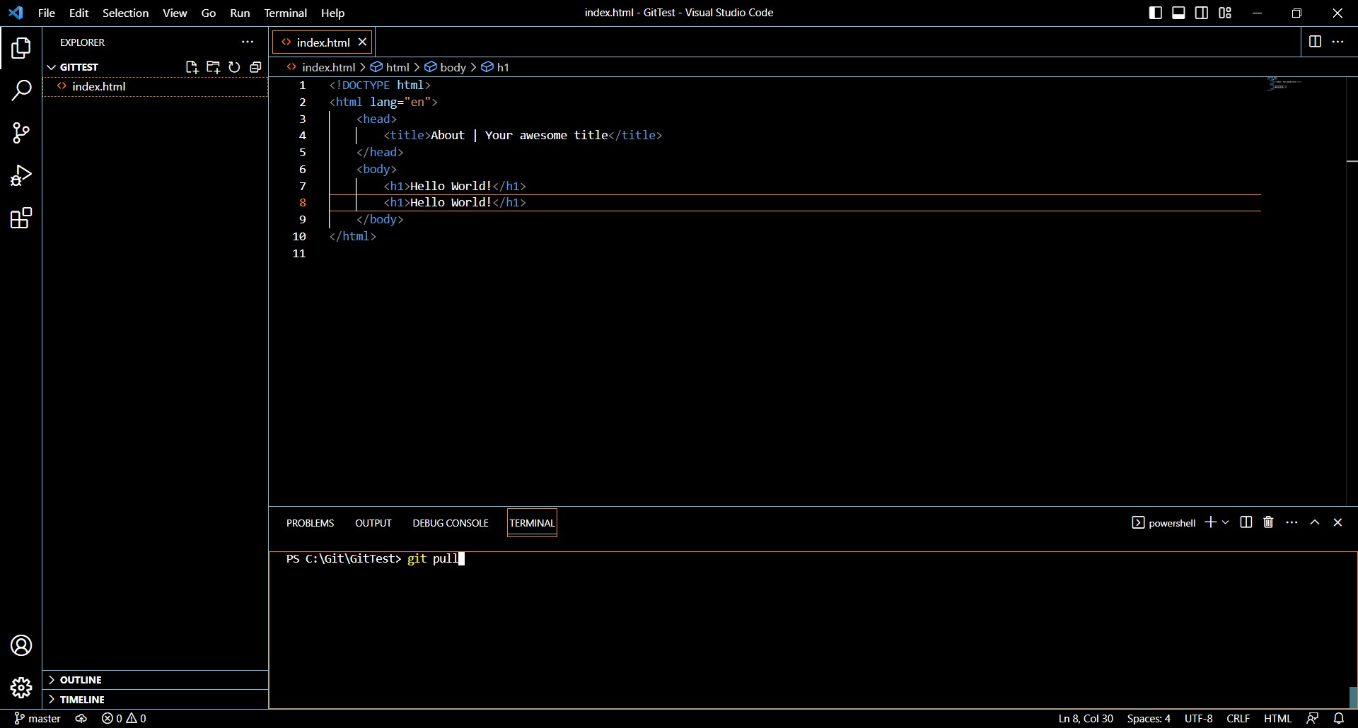Open Explorer views and more actions menu

(248, 42)
